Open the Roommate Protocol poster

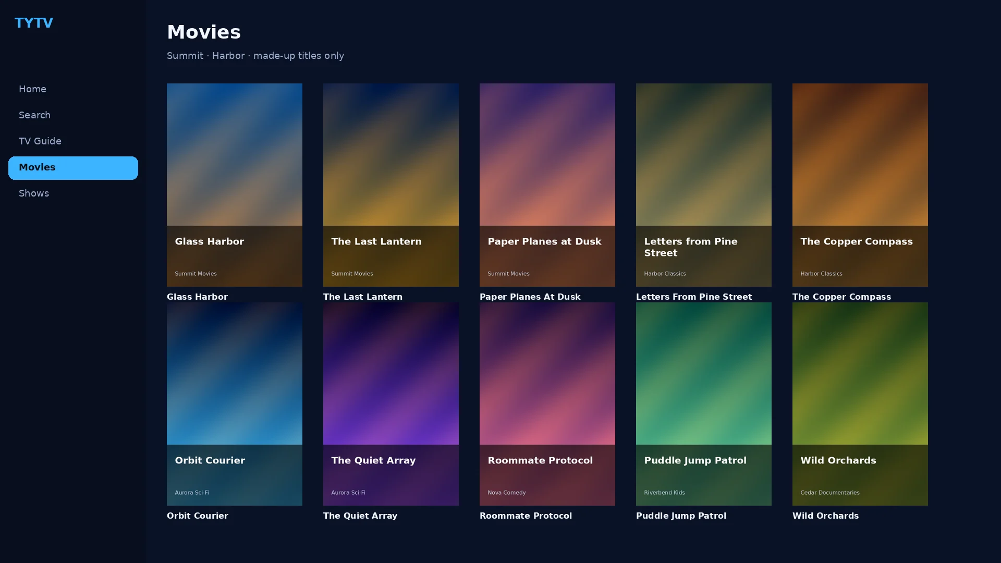pyautogui.click(x=547, y=404)
